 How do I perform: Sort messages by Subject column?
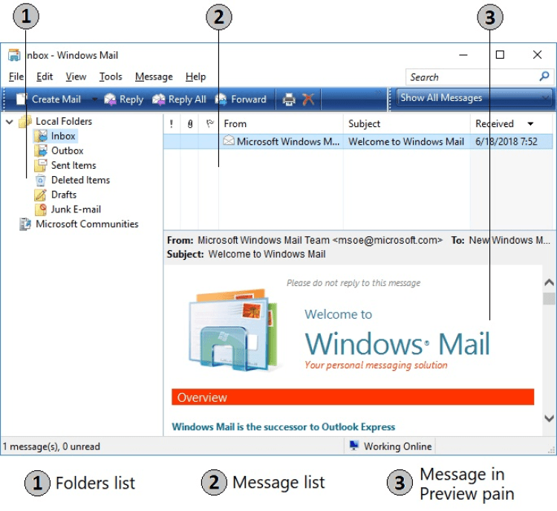(406, 123)
